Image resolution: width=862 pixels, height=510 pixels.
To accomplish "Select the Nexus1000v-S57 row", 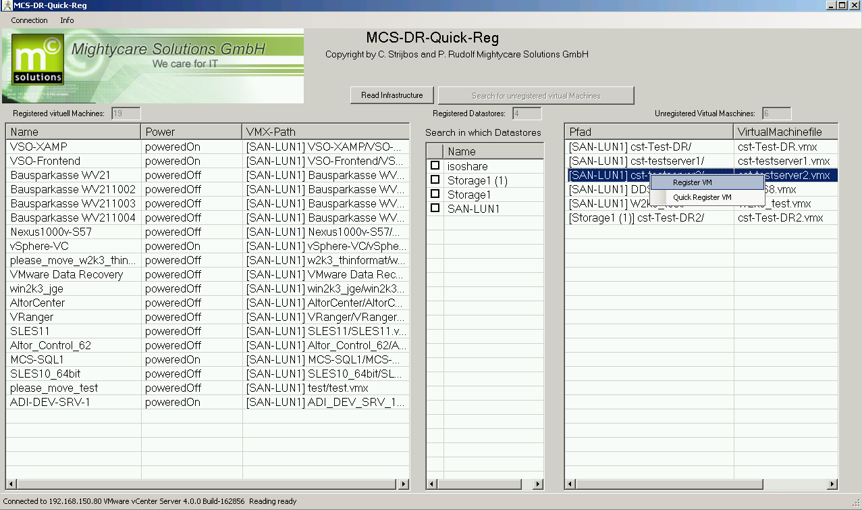I will (208, 232).
